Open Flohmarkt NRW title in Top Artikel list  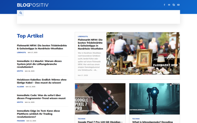[x=42, y=47]
